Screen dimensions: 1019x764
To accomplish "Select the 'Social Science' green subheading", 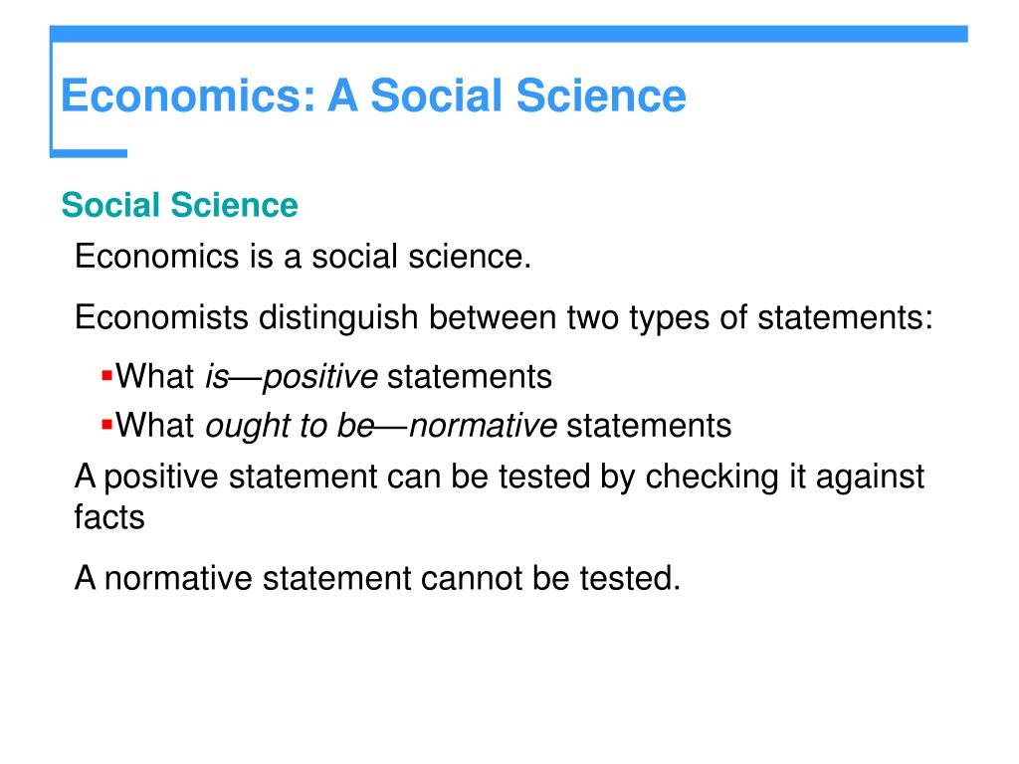I will 179,205.
